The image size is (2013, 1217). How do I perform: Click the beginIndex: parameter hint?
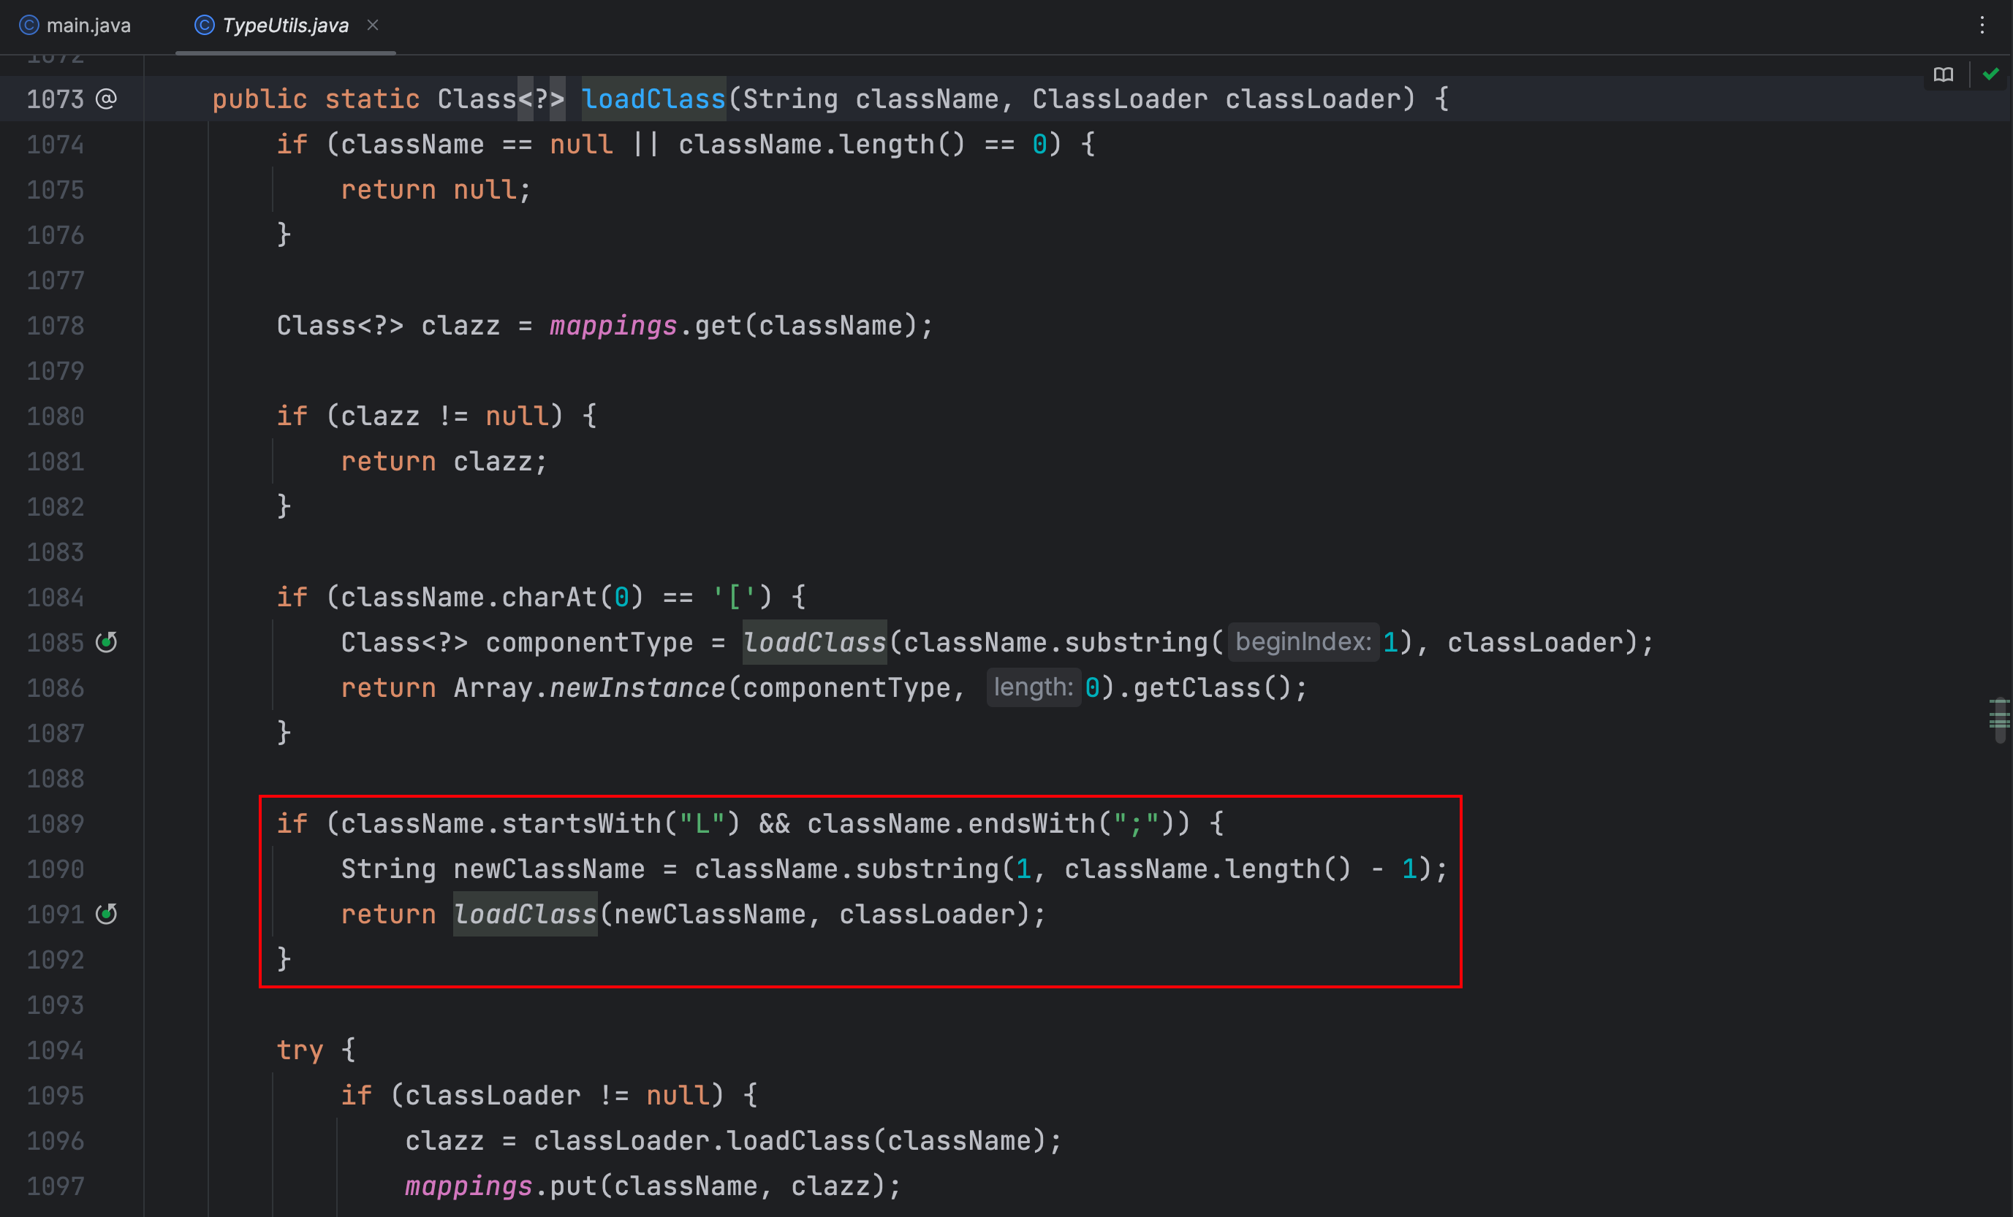coord(1303,641)
